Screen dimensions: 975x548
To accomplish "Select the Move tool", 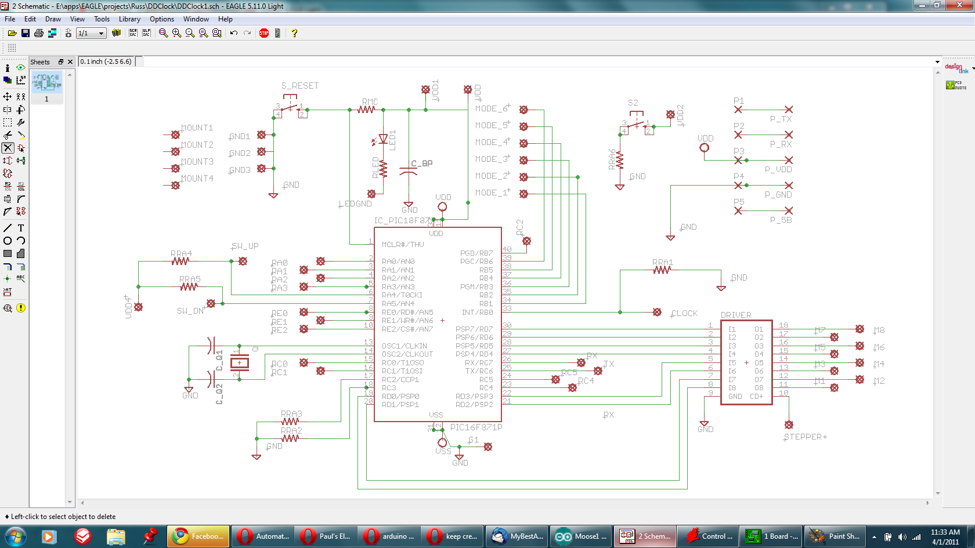I will [8, 97].
